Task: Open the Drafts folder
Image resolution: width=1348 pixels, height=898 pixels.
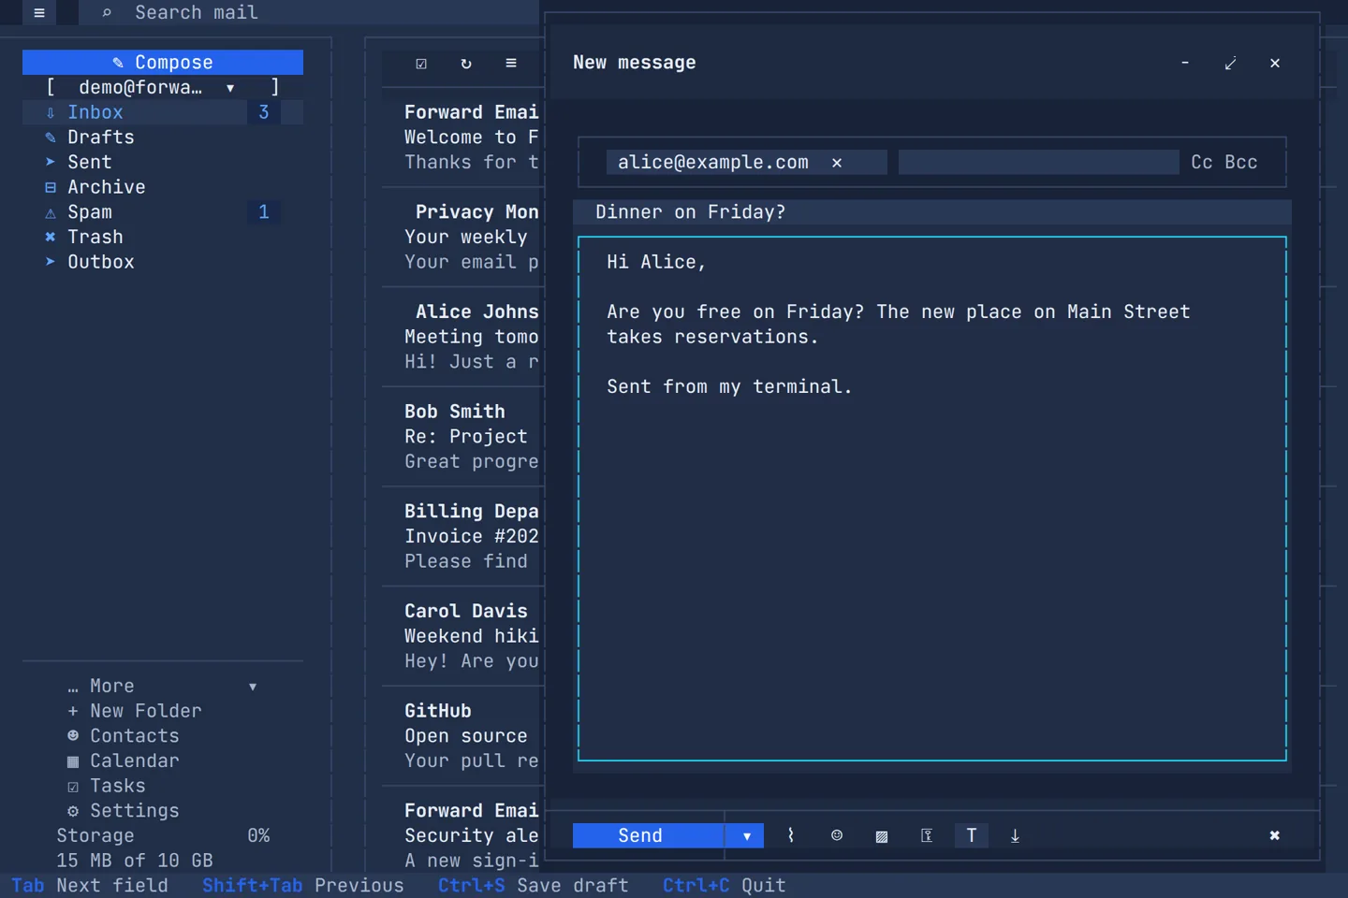Action: point(163,138)
